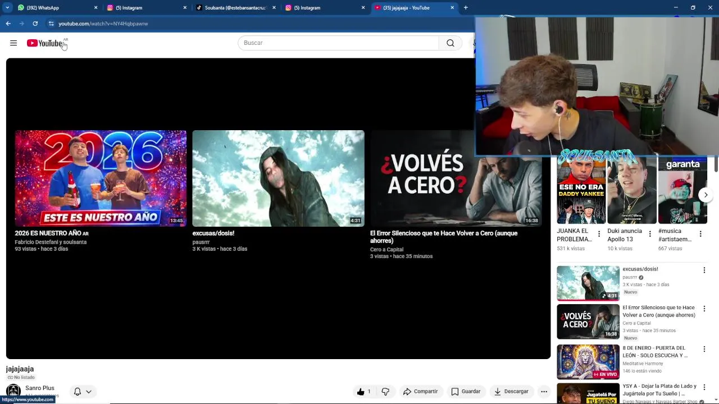This screenshot has height=404, width=719.
Task: Click the '2026 ES NUESTRO AÑO' title
Action: click(52, 233)
